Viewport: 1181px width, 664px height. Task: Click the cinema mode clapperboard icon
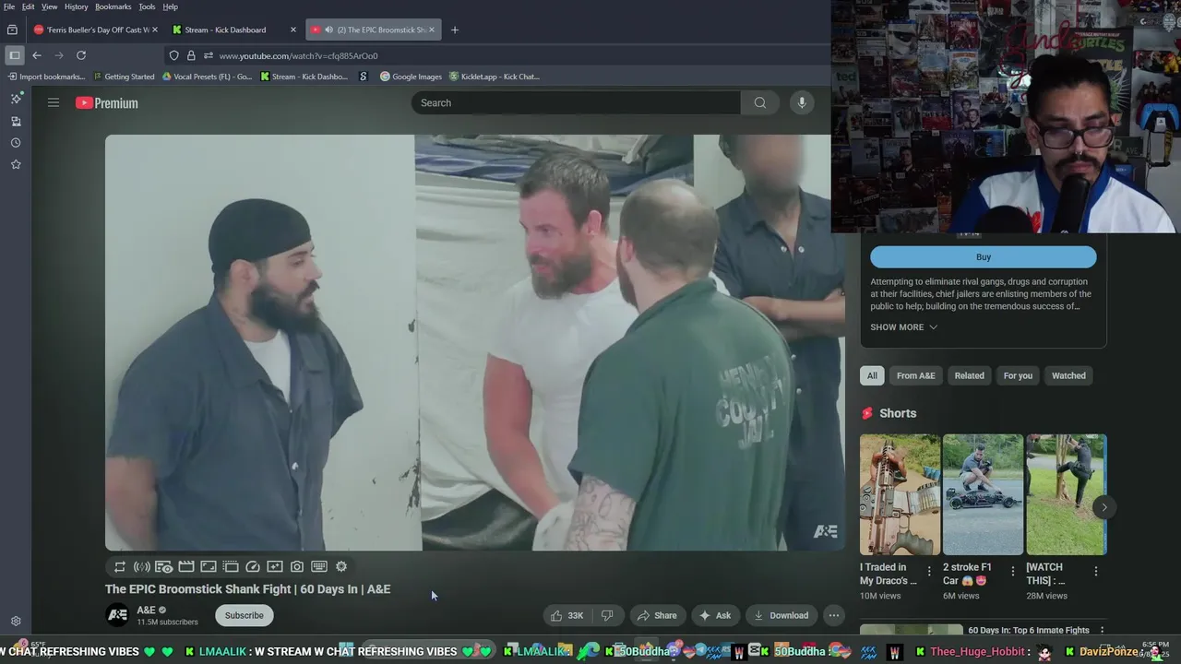(x=186, y=567)
